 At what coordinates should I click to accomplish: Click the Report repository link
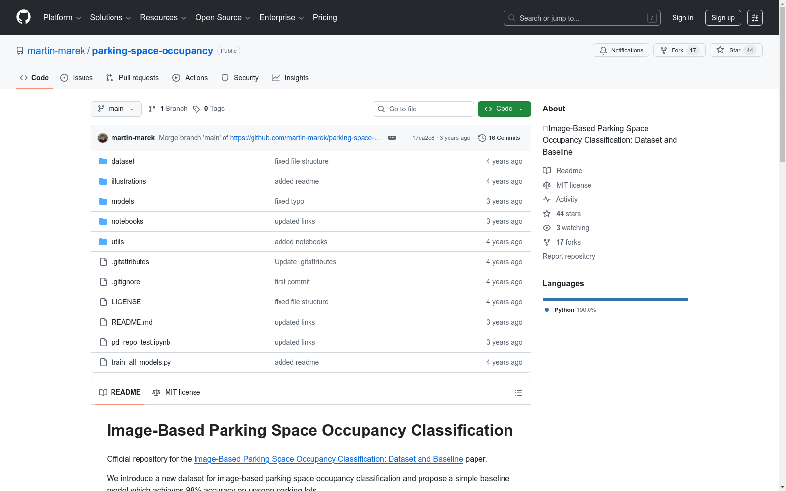[569, 256]
